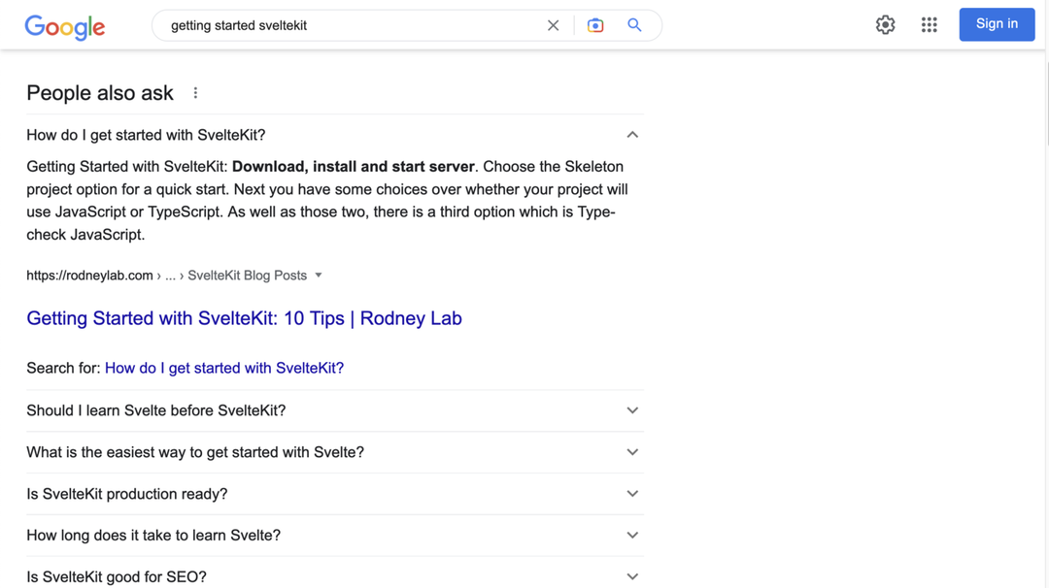Open Search by Image with the camera icon
The width and height of the screenshot is (1049, 588).
click(595, 24)
